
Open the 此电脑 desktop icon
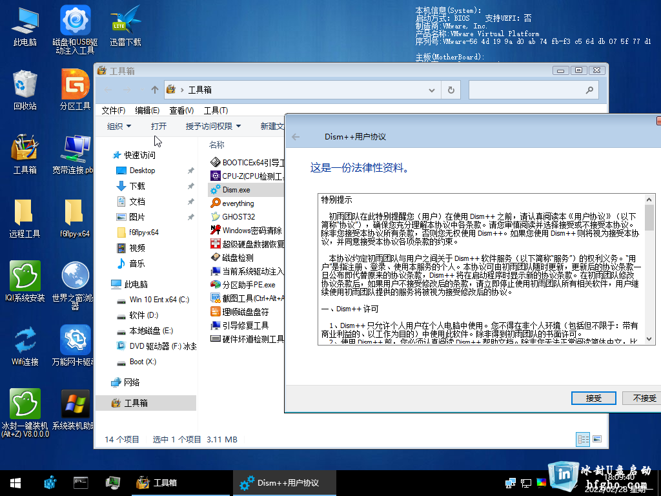point(25,26)
